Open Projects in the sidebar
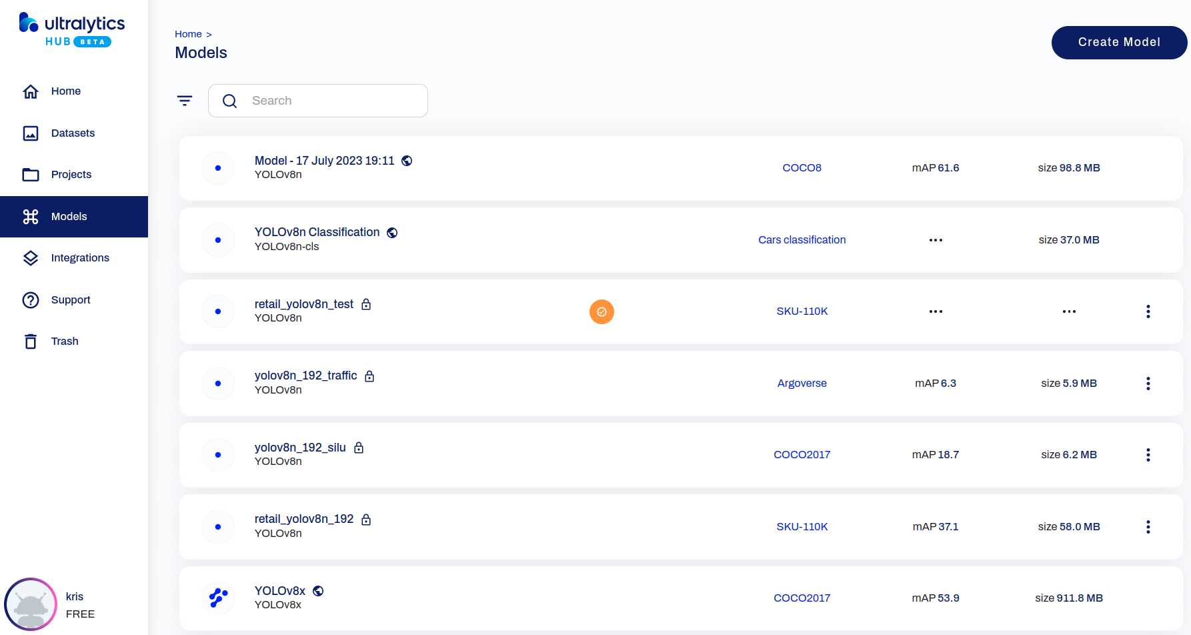1191x635 pixels. (x=74, y=175)
